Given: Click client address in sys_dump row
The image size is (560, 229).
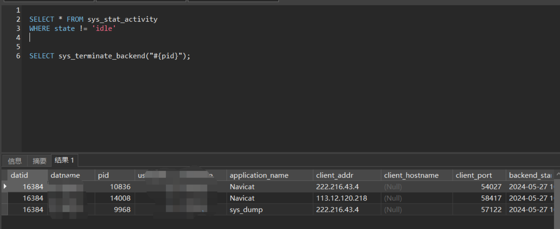Looking at the screenshot, I should [347, 210].
